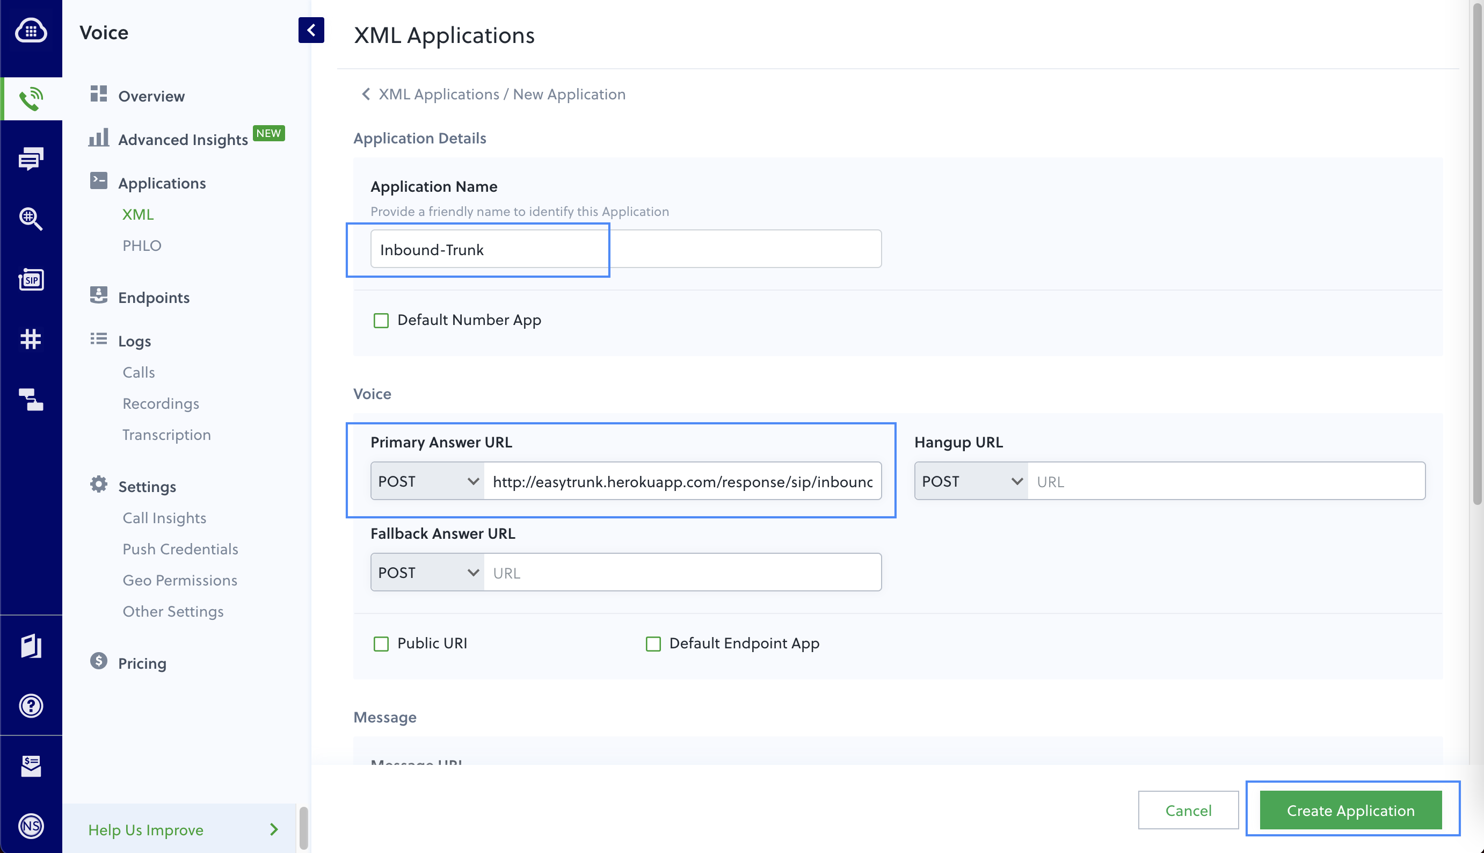Go back using breadcrumb chevron
The height and width of the screenshot is (853, 1484).
[366, 95]
